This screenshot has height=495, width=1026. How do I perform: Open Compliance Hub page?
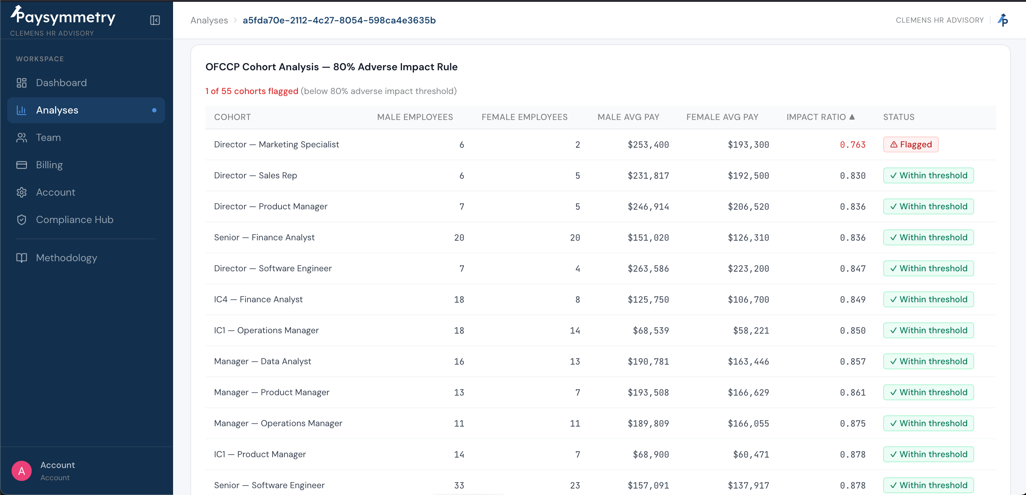86,220
